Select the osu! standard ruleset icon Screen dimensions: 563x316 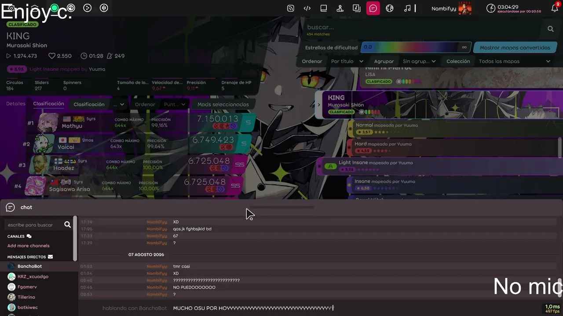(55, 8)
